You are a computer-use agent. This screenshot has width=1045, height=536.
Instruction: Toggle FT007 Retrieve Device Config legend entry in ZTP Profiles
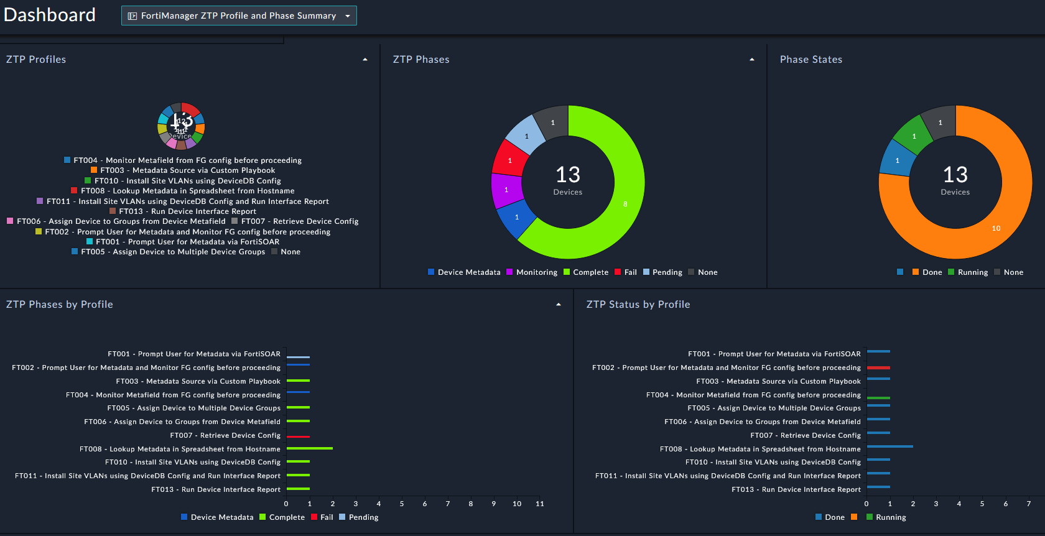pos(295,221)
